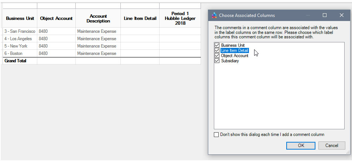Click Period 1 Hubble Ledger 2018 header

(180, 18)
